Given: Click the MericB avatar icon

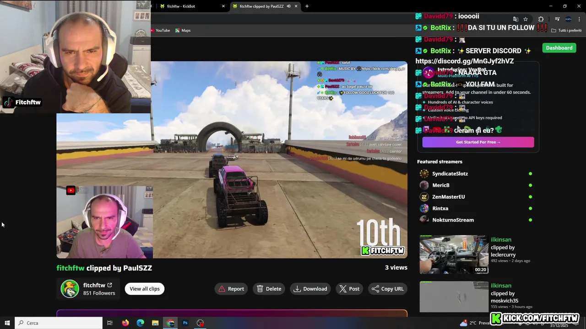Looking at the screenshot, I should pyautogui.click(x=424, y=185).
